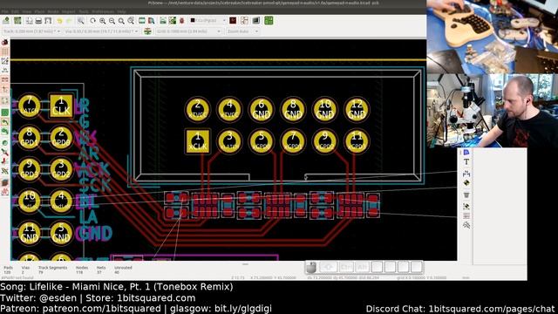This screenshot has height=314, width=558.
Task: Click the Redo arrow icon
Action: coord(69,21)
